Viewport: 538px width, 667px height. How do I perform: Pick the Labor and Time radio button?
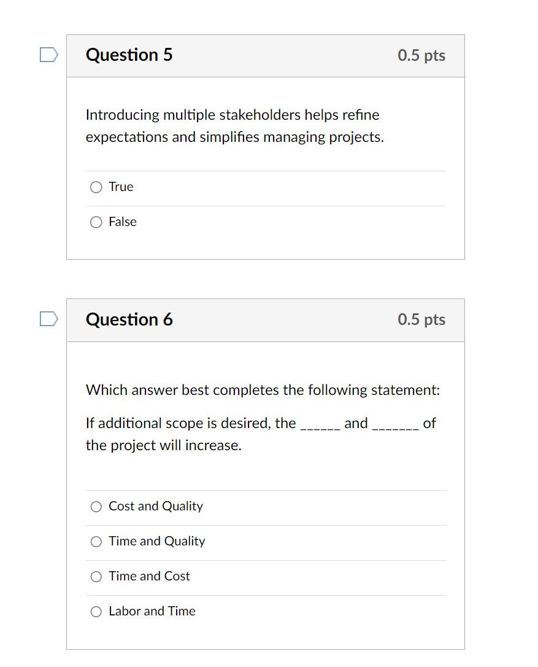coord(96,612)
